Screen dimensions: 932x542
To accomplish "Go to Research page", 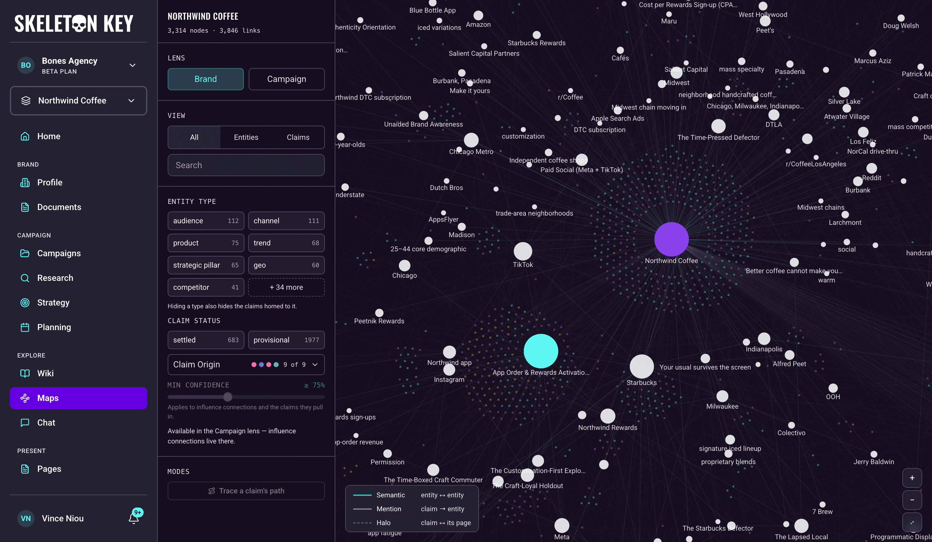I will (78, 278).
